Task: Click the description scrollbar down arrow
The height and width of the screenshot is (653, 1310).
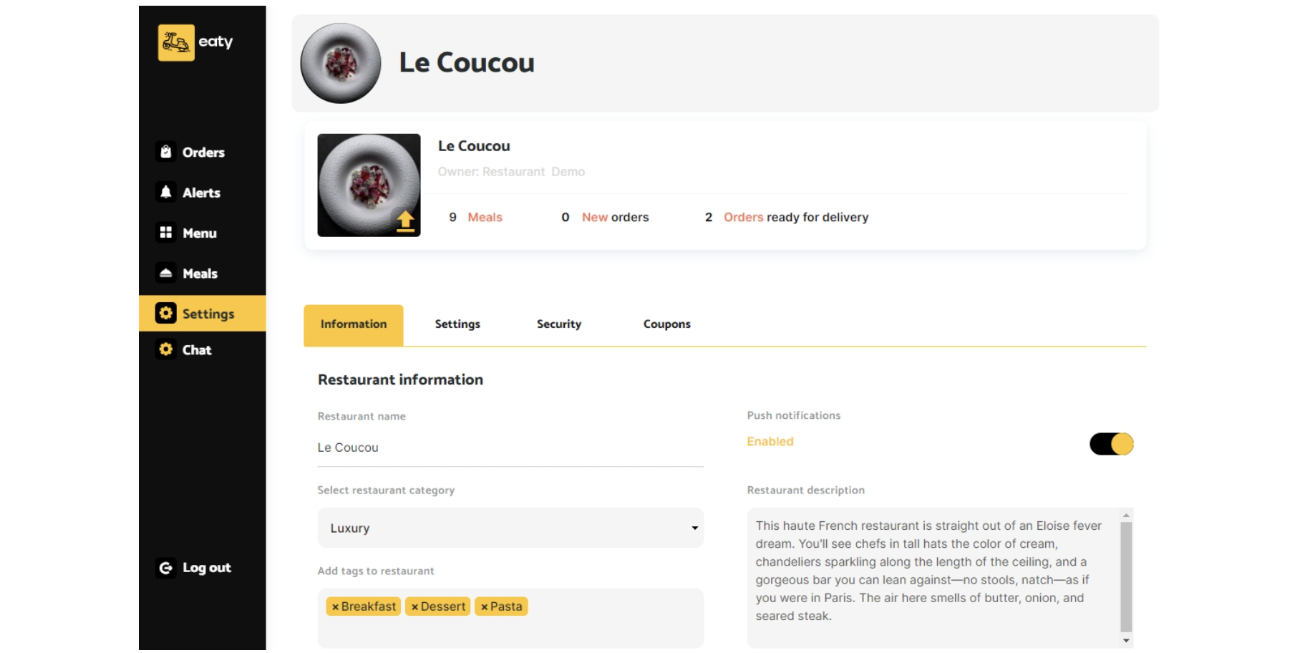Action: coord(1126,641)
